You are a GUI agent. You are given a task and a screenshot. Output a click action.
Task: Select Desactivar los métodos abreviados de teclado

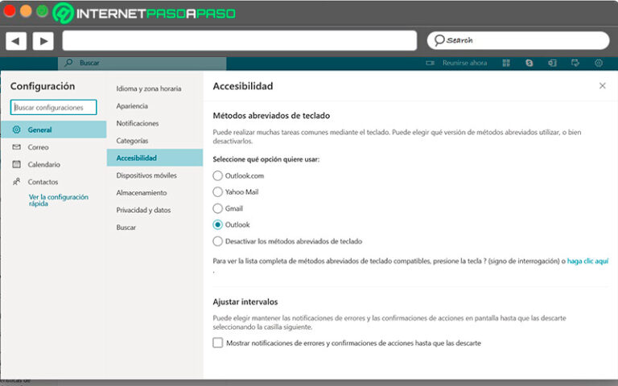[x=218, y=241]
